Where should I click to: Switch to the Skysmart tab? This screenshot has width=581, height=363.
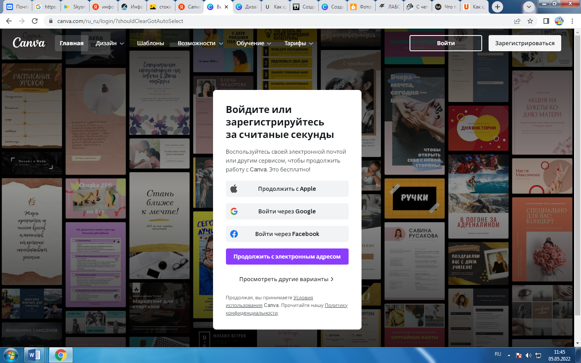[x=75, y=7]
